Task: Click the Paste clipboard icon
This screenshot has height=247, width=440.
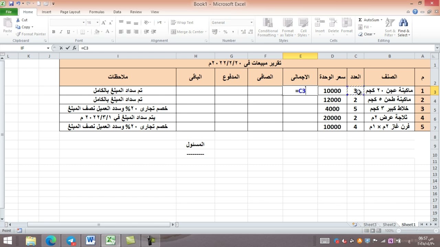Action: (8, 23)
